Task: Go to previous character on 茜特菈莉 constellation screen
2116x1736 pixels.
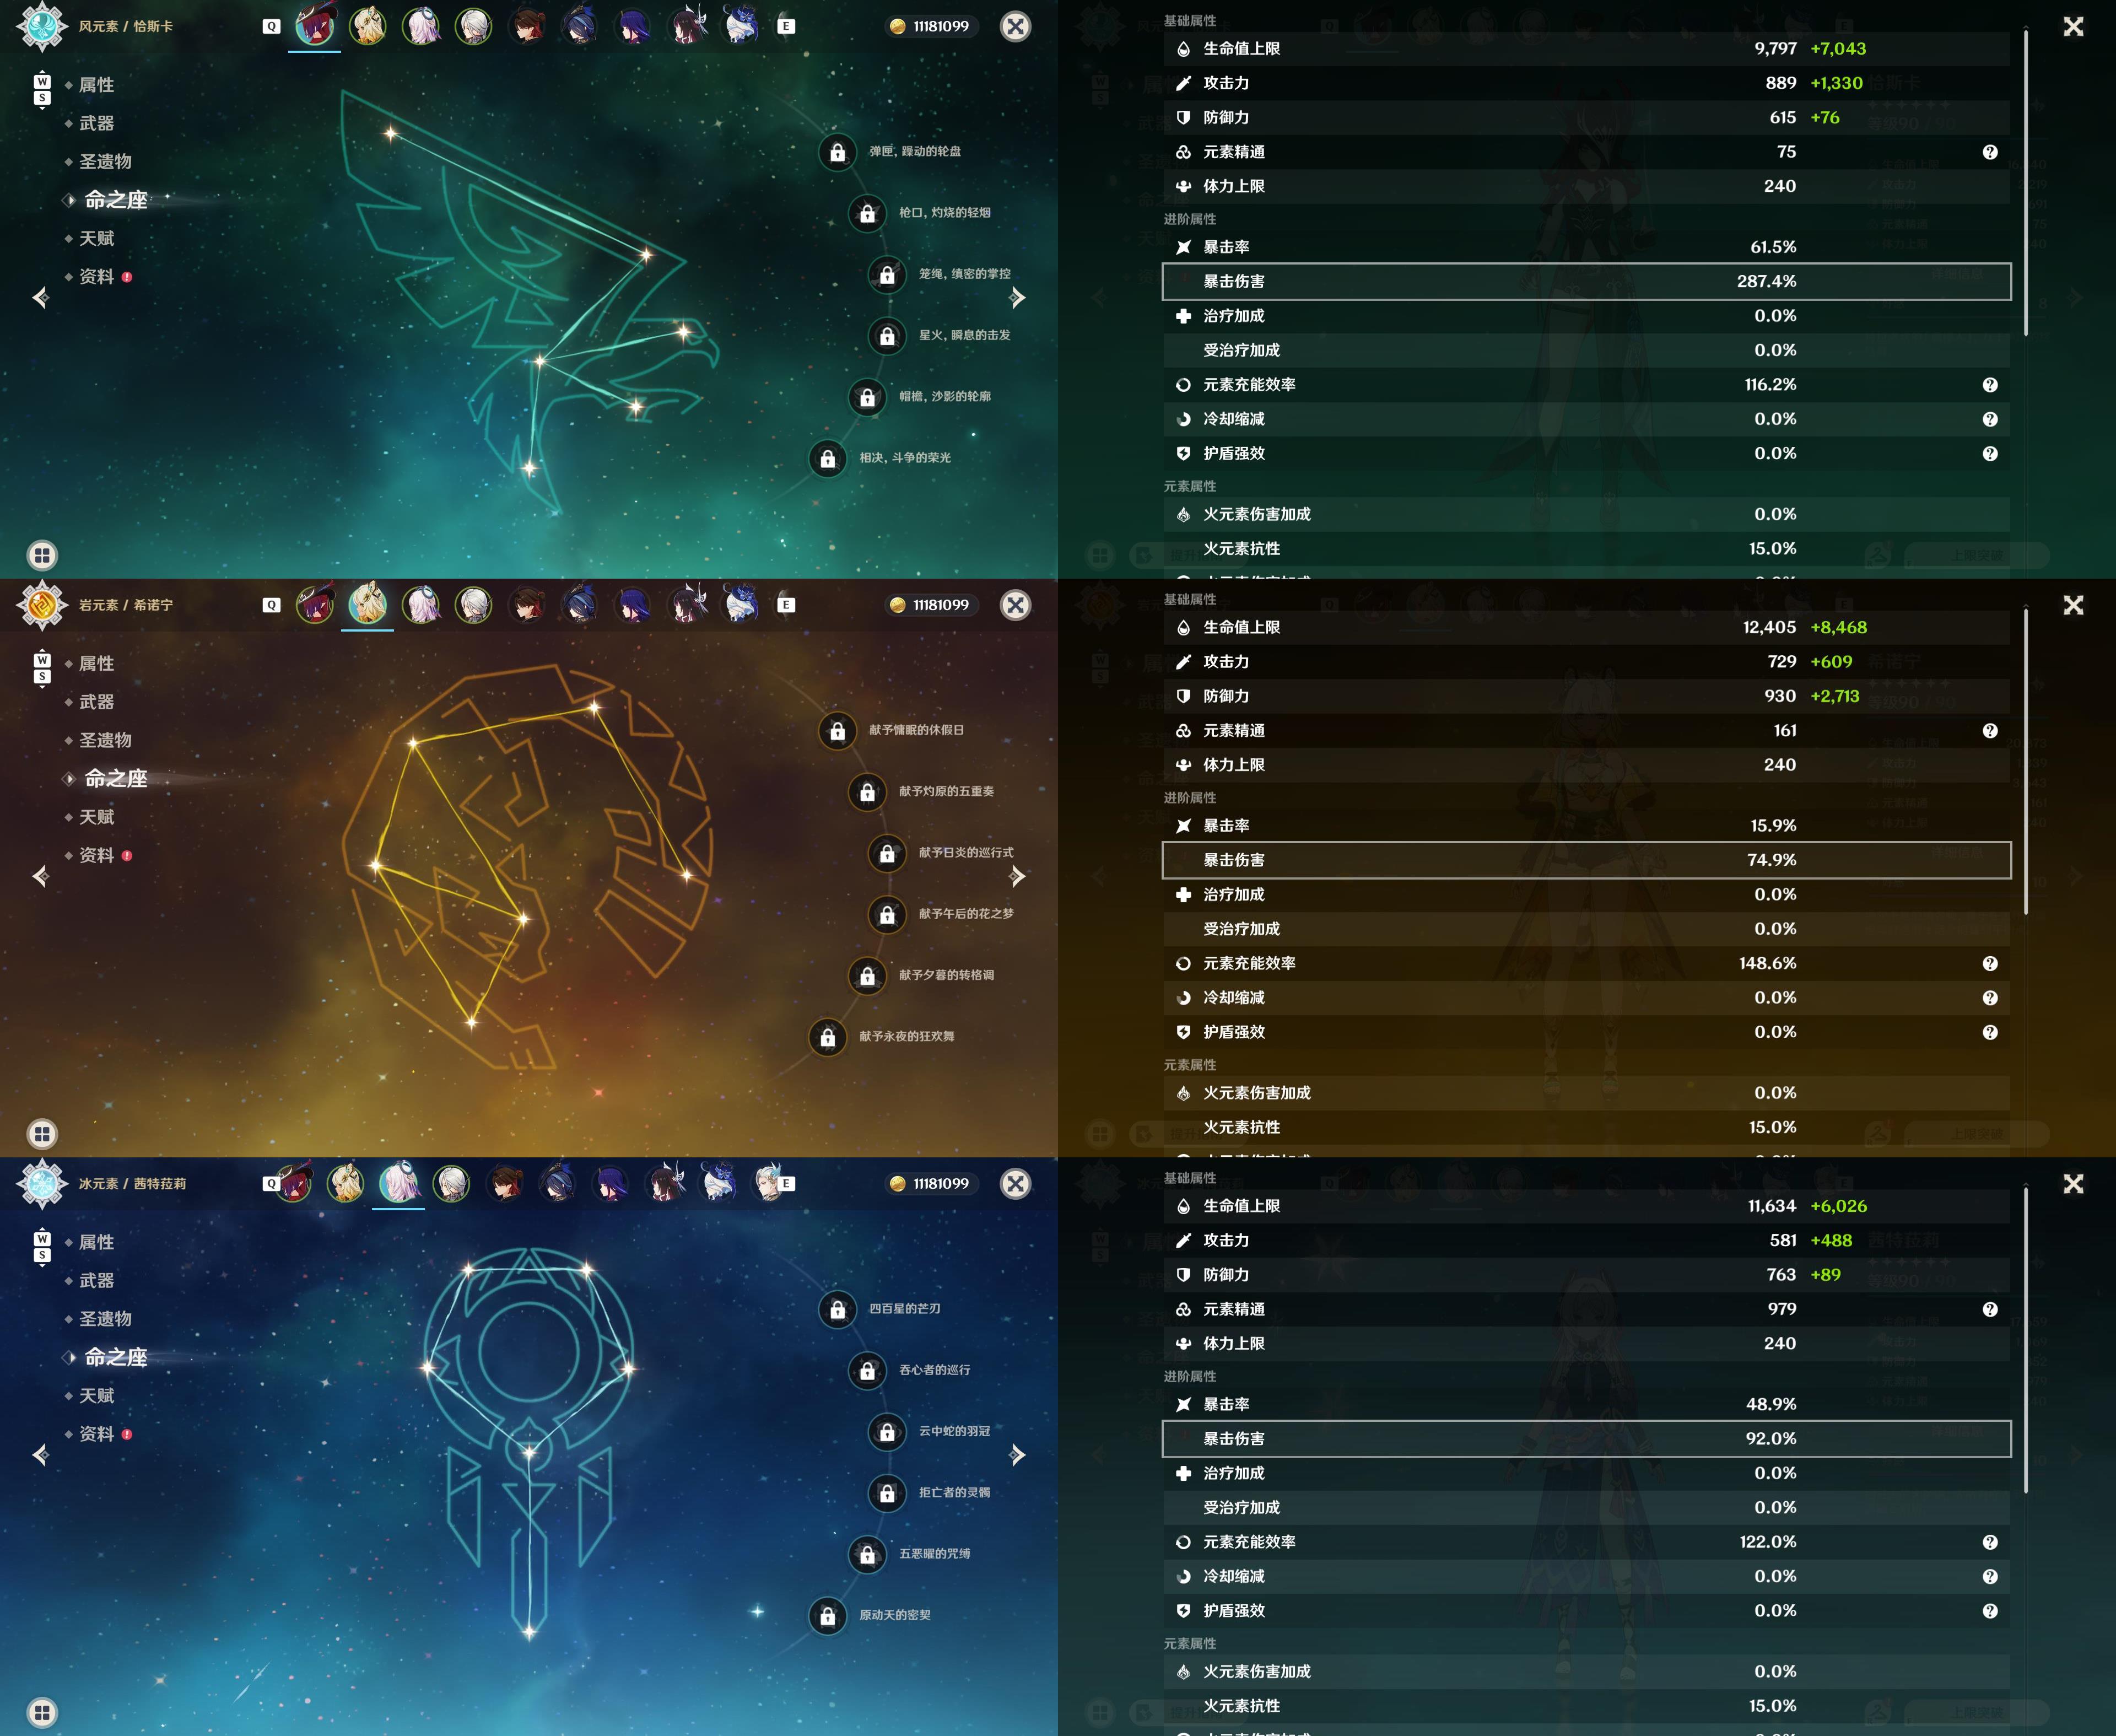Action: pos(40,1454)
